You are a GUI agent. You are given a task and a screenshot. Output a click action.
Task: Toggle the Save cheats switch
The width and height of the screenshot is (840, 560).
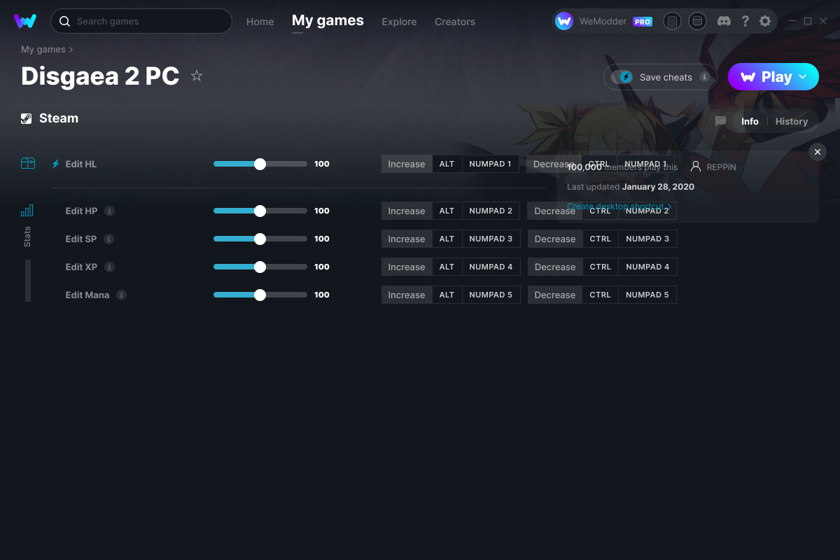(622, 77)
